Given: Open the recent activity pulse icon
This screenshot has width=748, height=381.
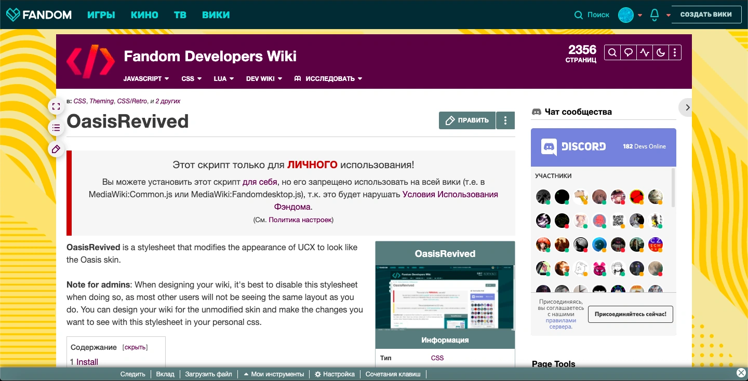Looking at the screenshot, I should pyautogui.click(x=645, y=52).
